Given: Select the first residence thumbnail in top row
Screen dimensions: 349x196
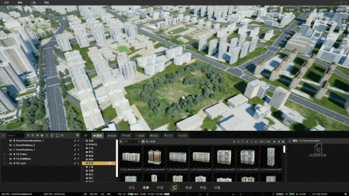Looking at the screenshot, I should click(x=131, y=157).
